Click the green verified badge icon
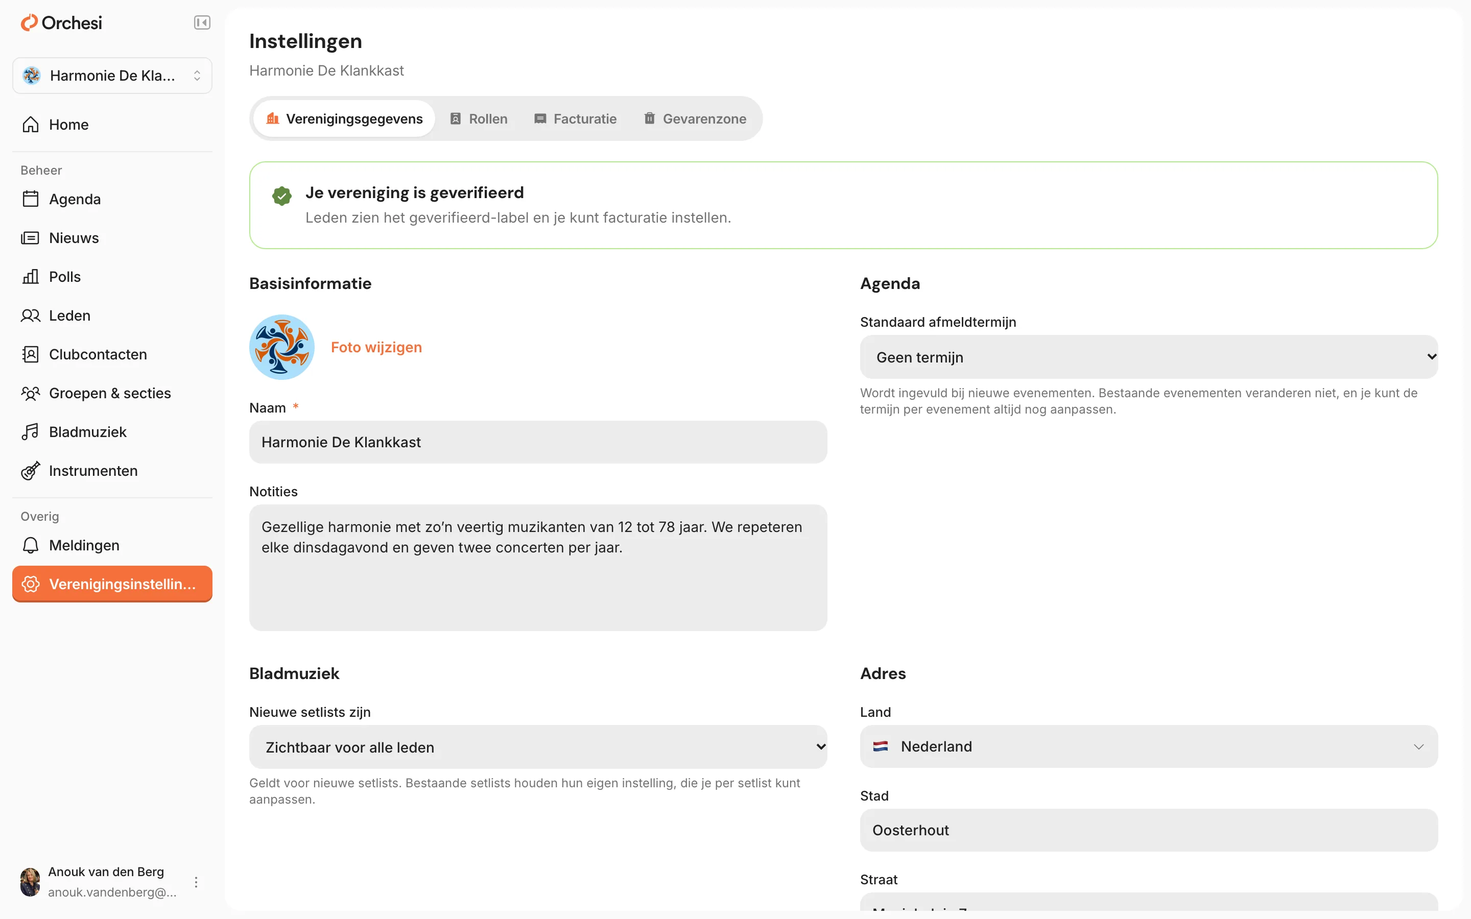1471x919 pixels. pyautogui.click(x=281, y=196)
